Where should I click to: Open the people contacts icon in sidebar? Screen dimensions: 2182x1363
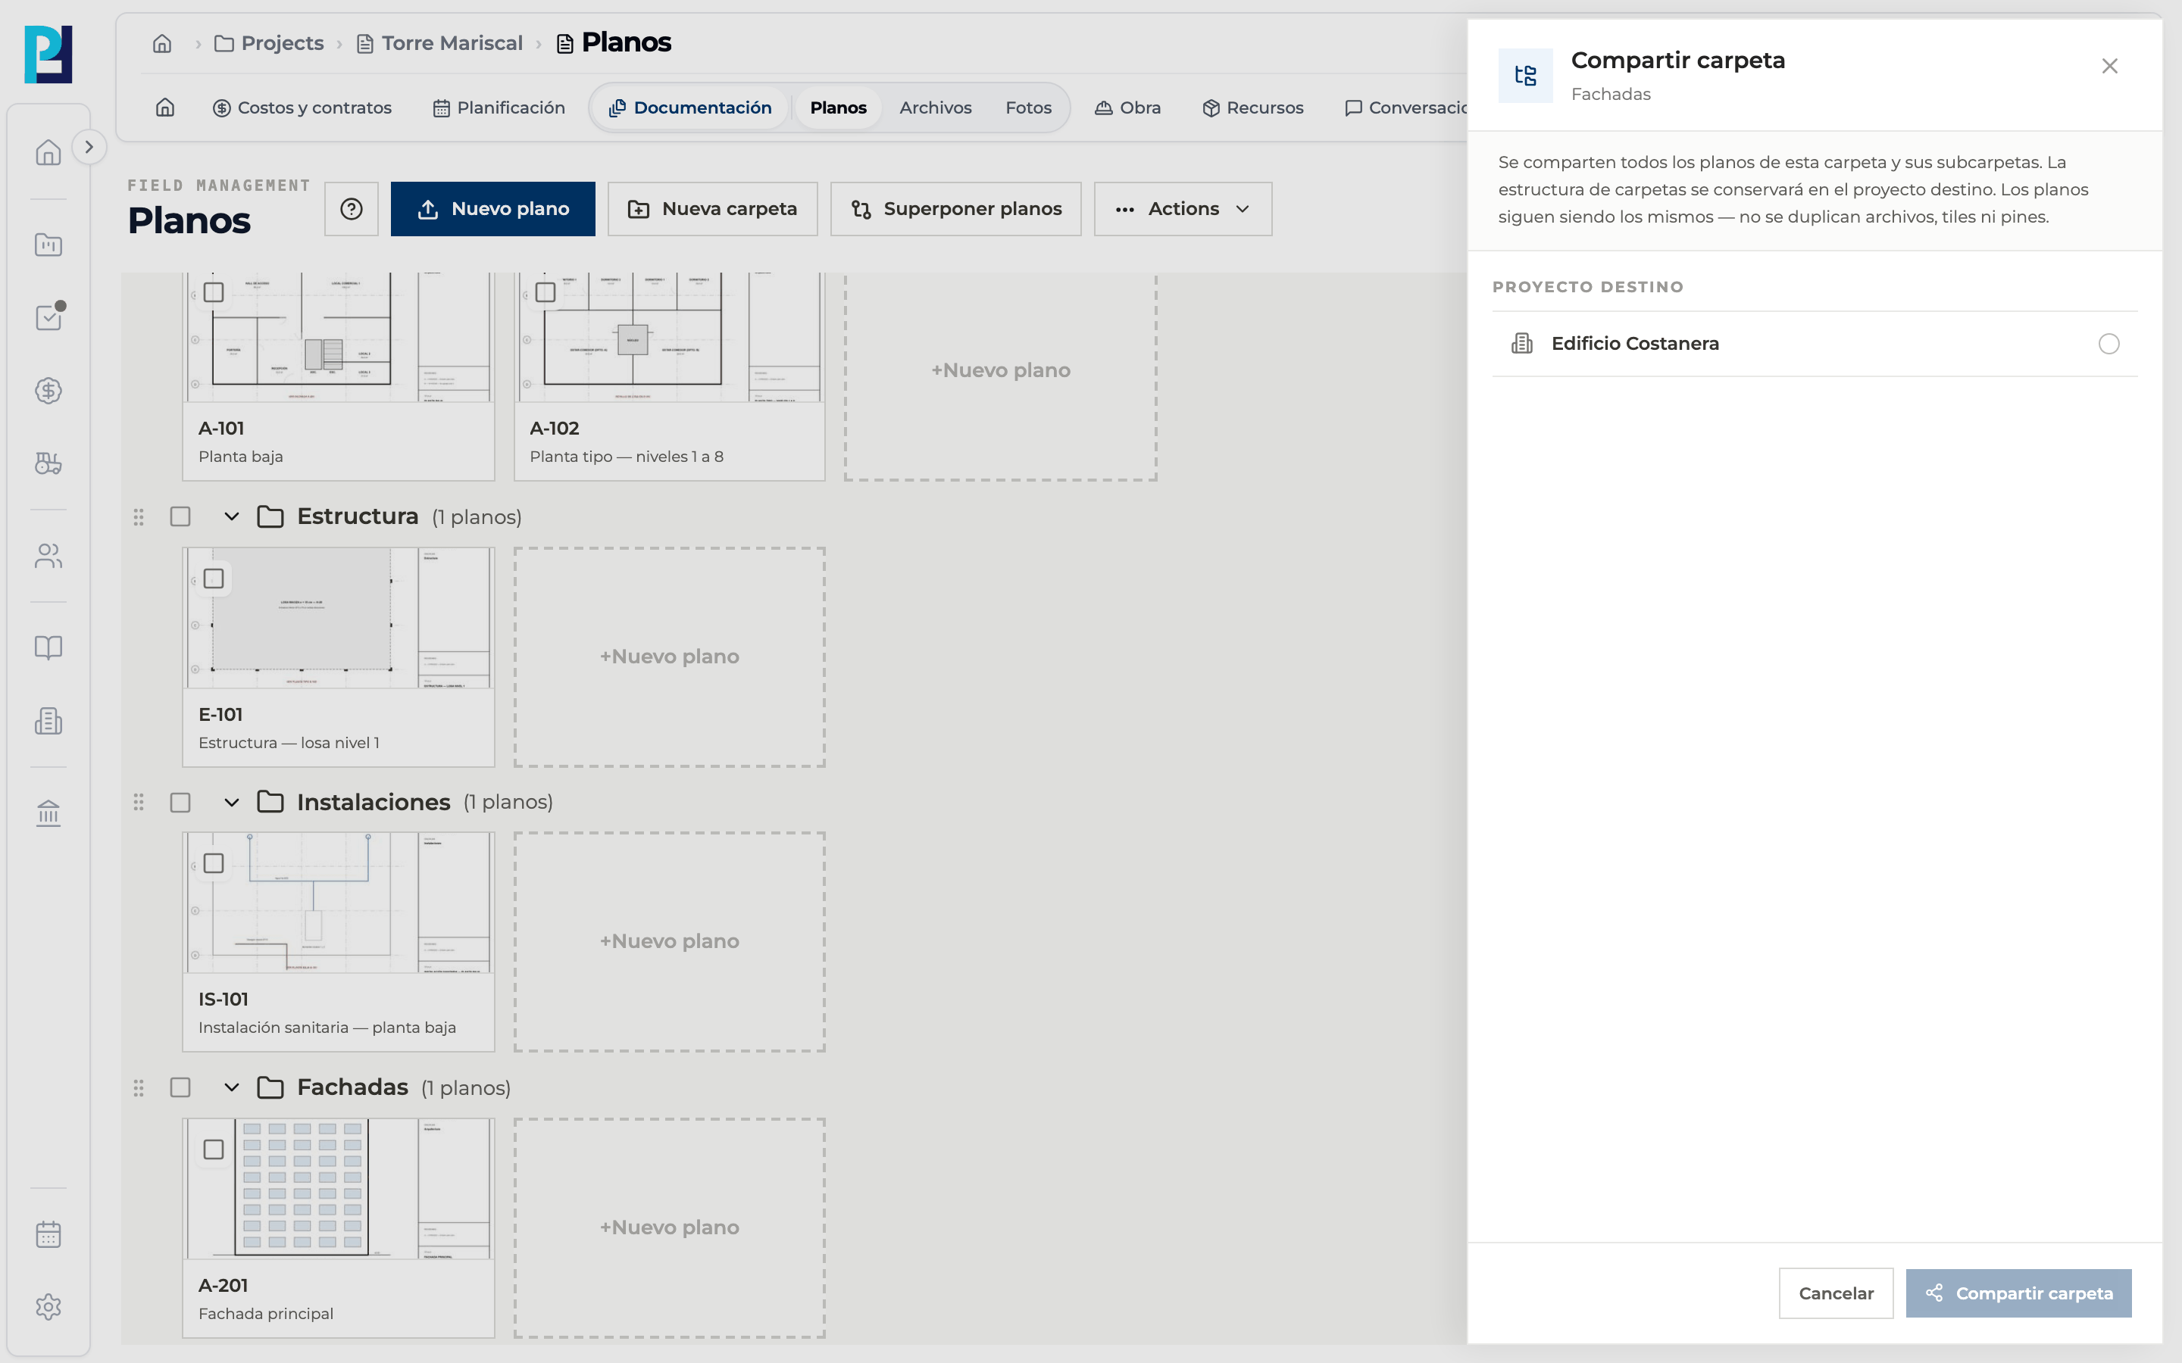48,557
